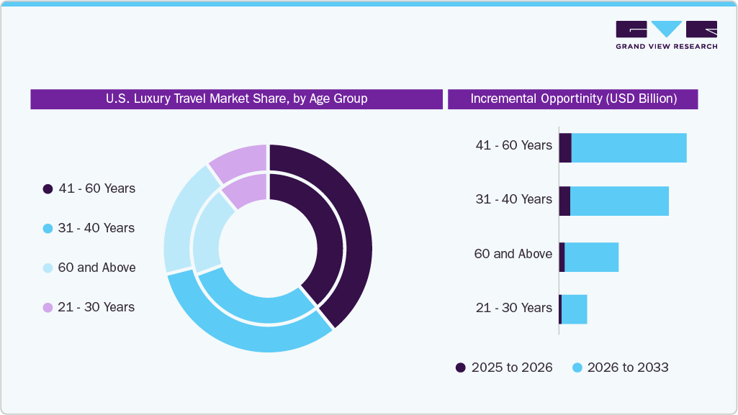This screenshot has width=738, height=415.
Task: Click the rightmost logo glyph
Action: click(701, 29)
